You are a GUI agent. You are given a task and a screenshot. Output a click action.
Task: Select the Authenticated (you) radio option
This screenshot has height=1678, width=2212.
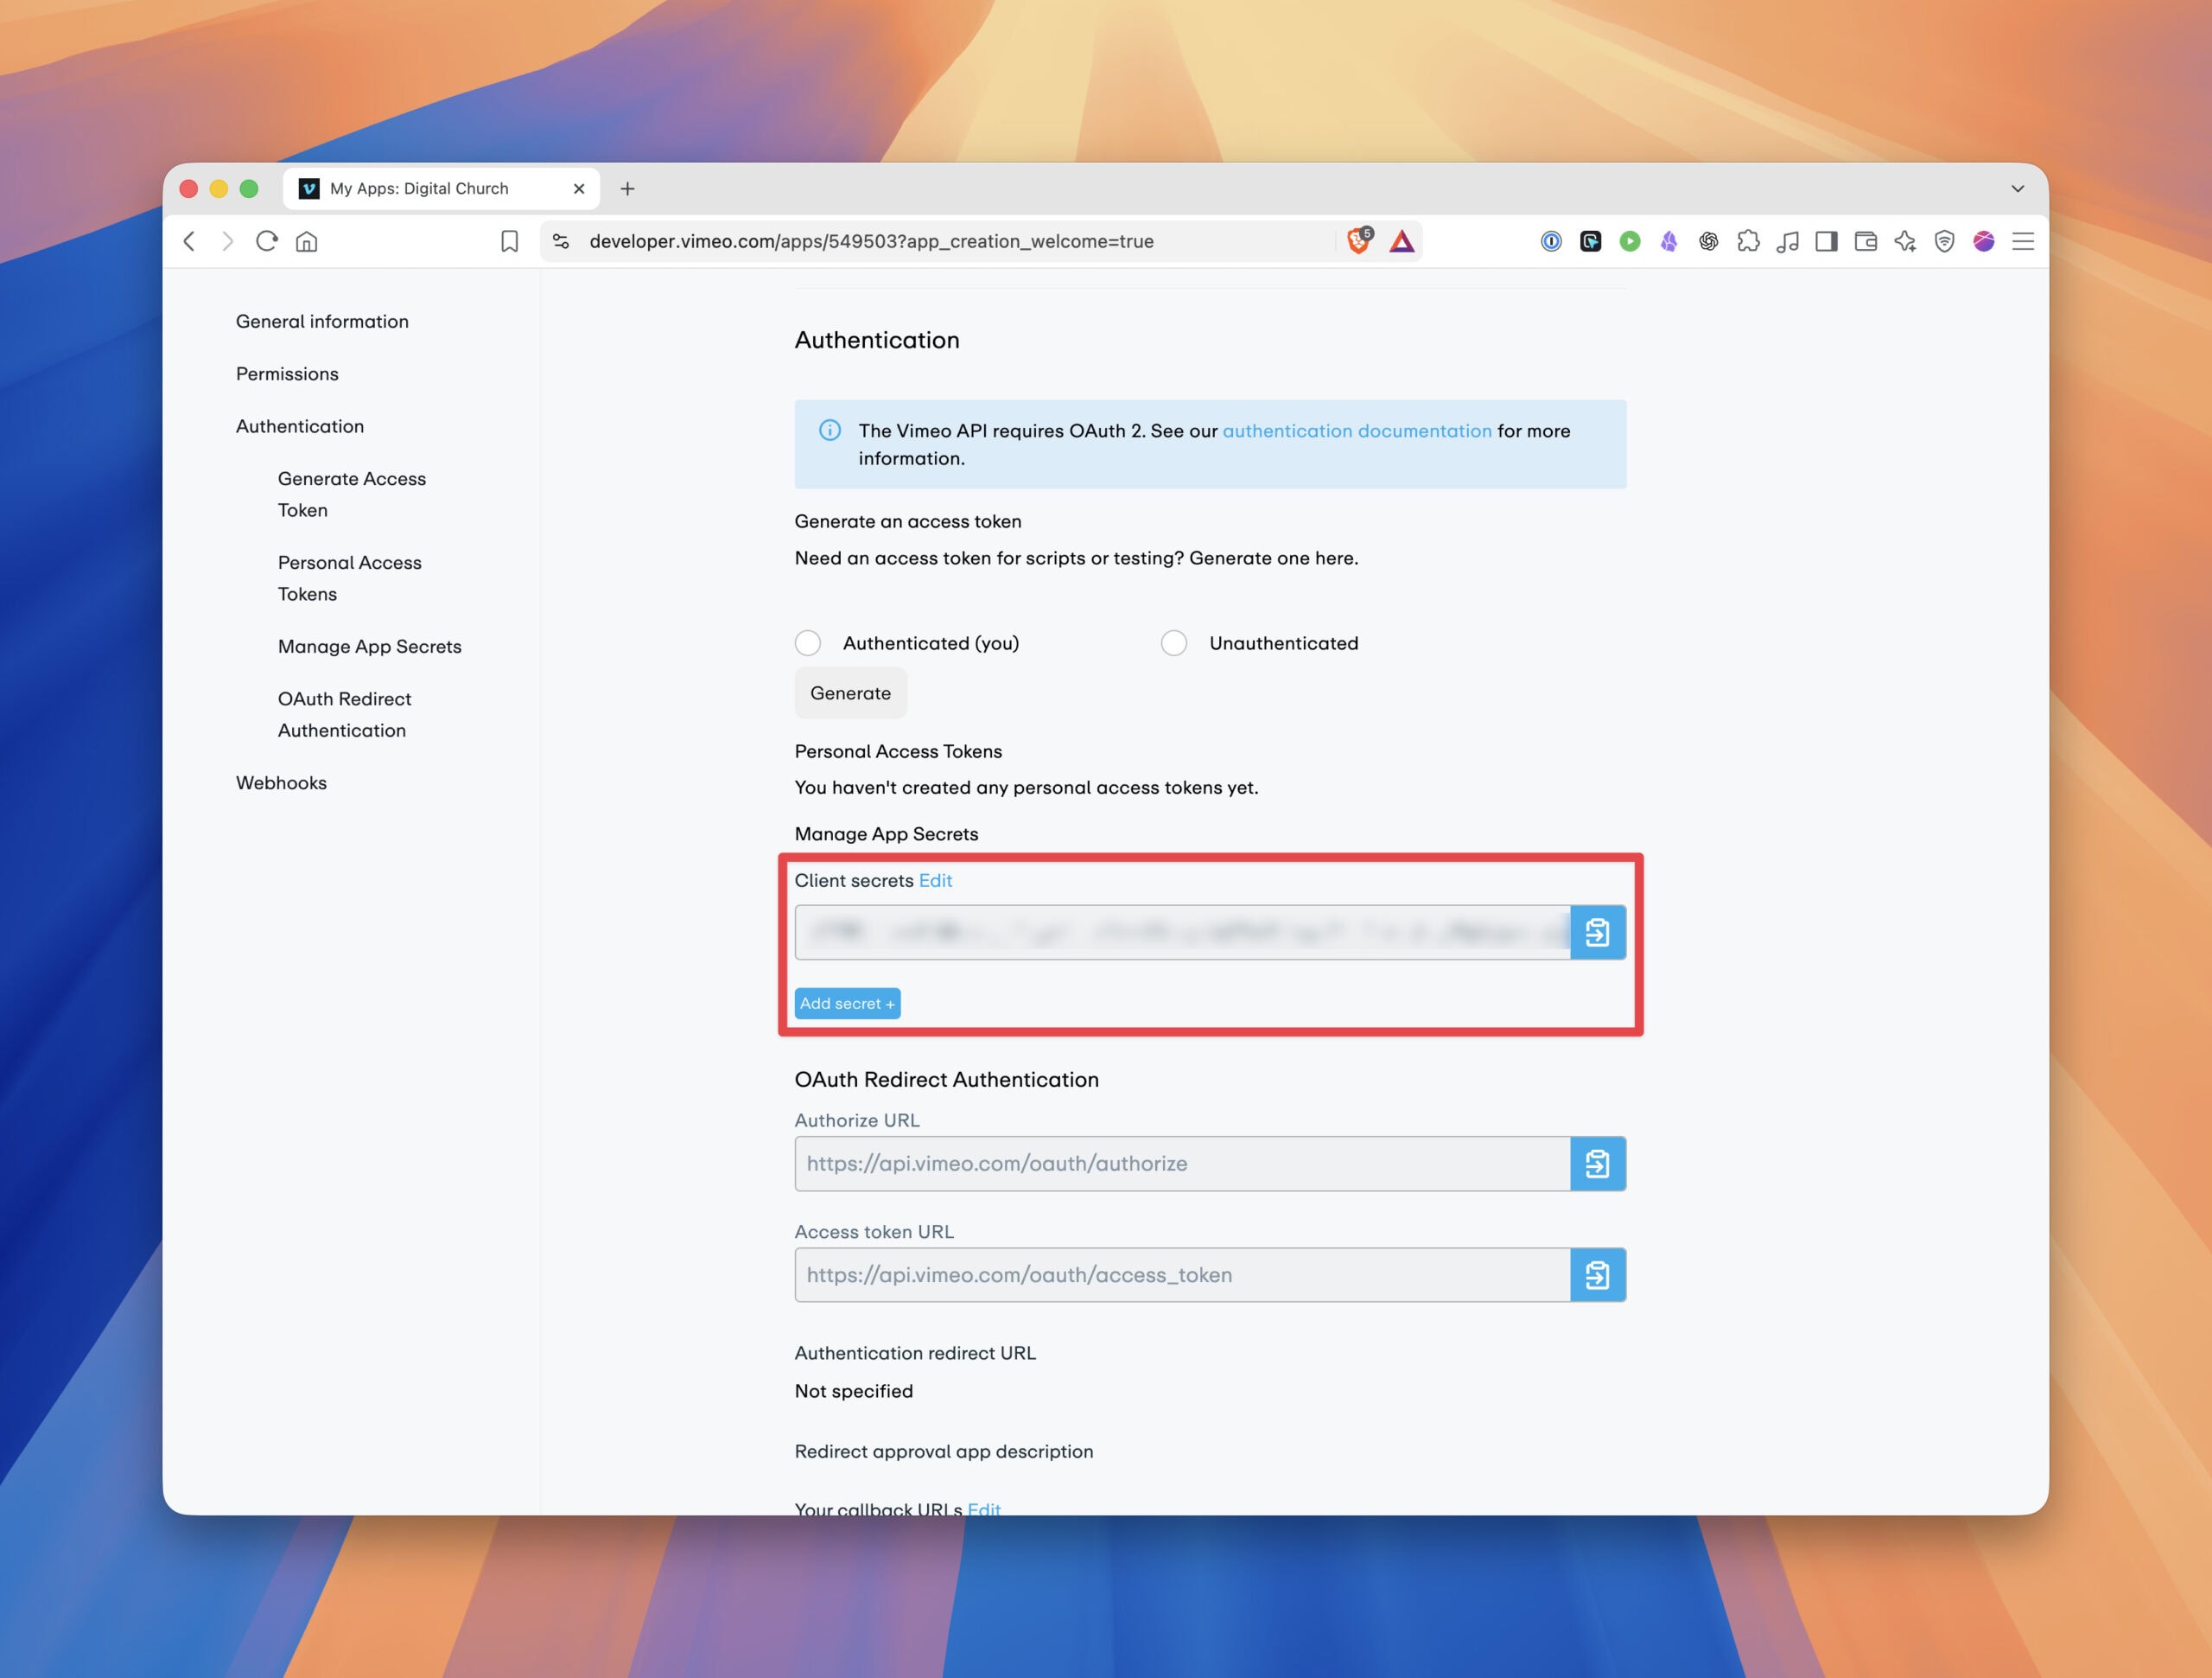coord(808,643)
